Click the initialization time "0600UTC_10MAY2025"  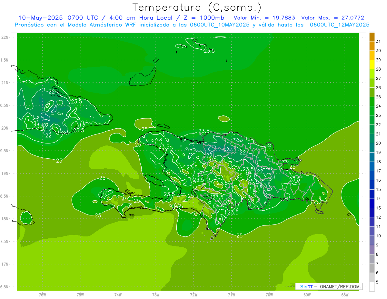pyautogui.click(x=220, y=25)
